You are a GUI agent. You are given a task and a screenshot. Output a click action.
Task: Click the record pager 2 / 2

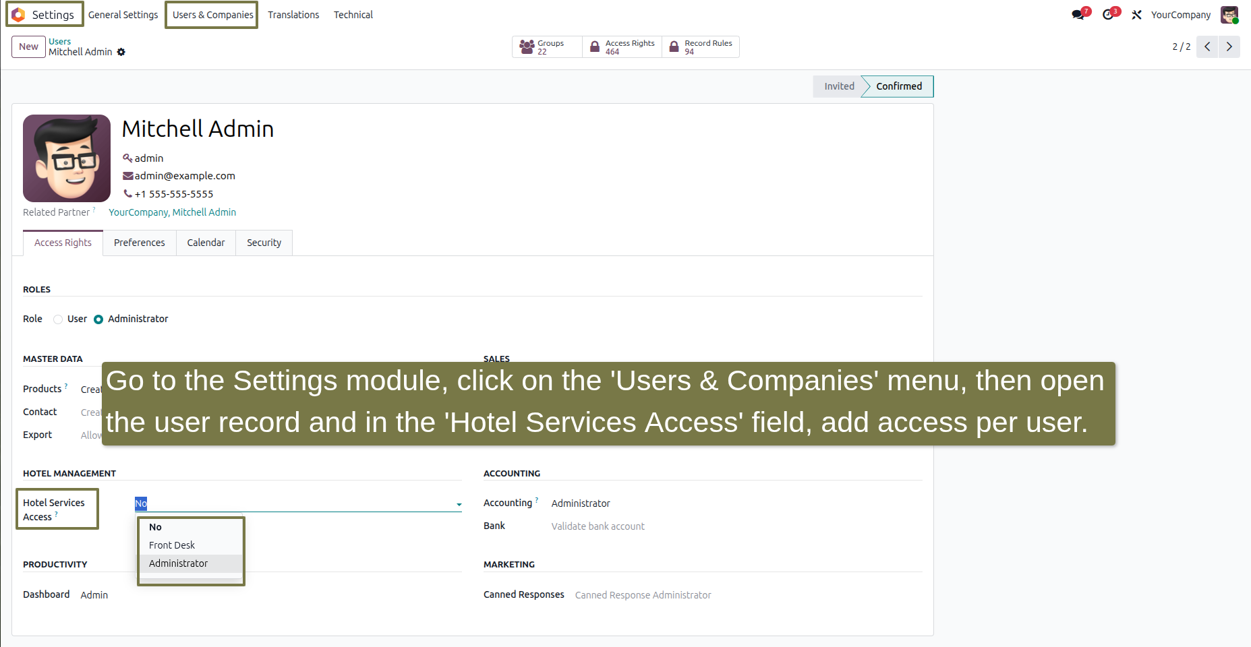[x=1181, y=47]
